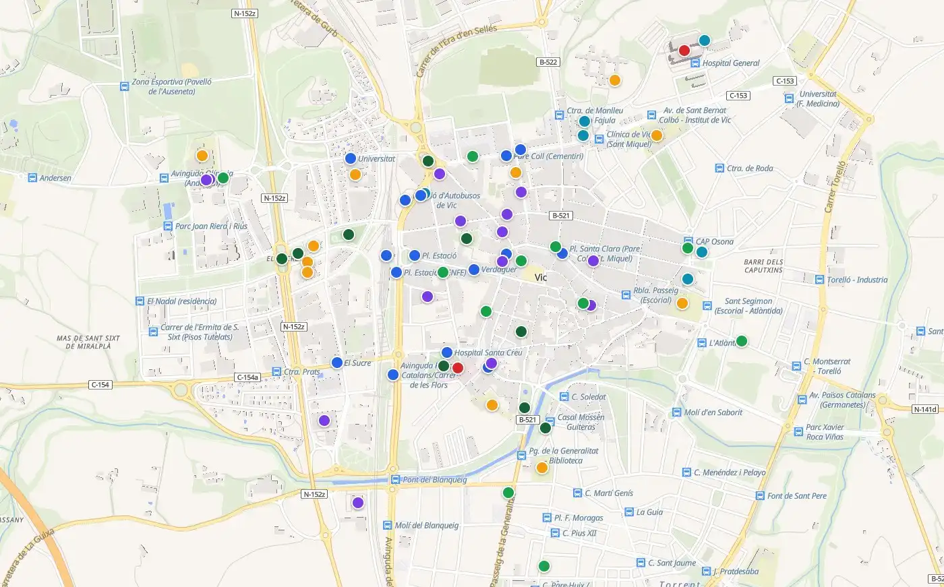Open the Parc Joan Riera i Rius stop icon
The height and width of the screenshot is (587, 944).
point(168,226)
